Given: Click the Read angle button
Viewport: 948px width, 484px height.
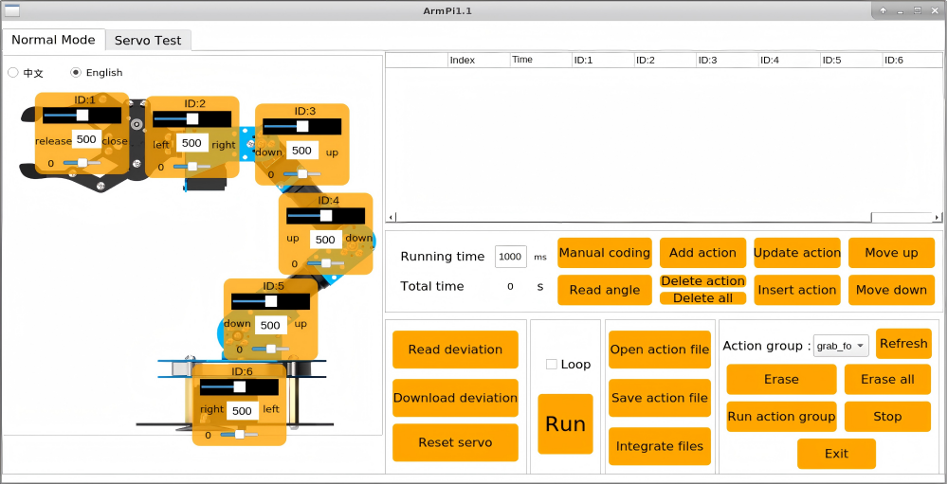Looking at the screenshot, I should (605, 290).
